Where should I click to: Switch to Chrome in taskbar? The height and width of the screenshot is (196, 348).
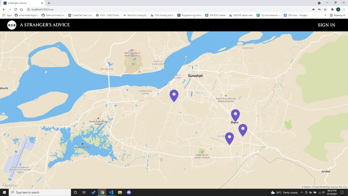point(102,192)
